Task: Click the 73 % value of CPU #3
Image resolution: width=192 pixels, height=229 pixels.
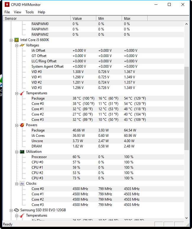Action: tap(77, 178)
